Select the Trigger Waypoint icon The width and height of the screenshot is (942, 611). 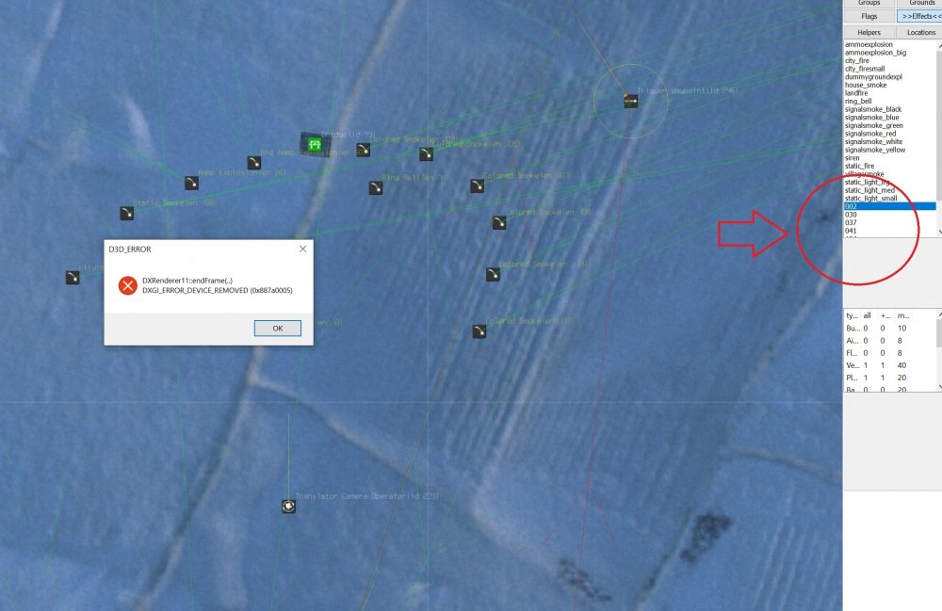(x=630, y=101)
